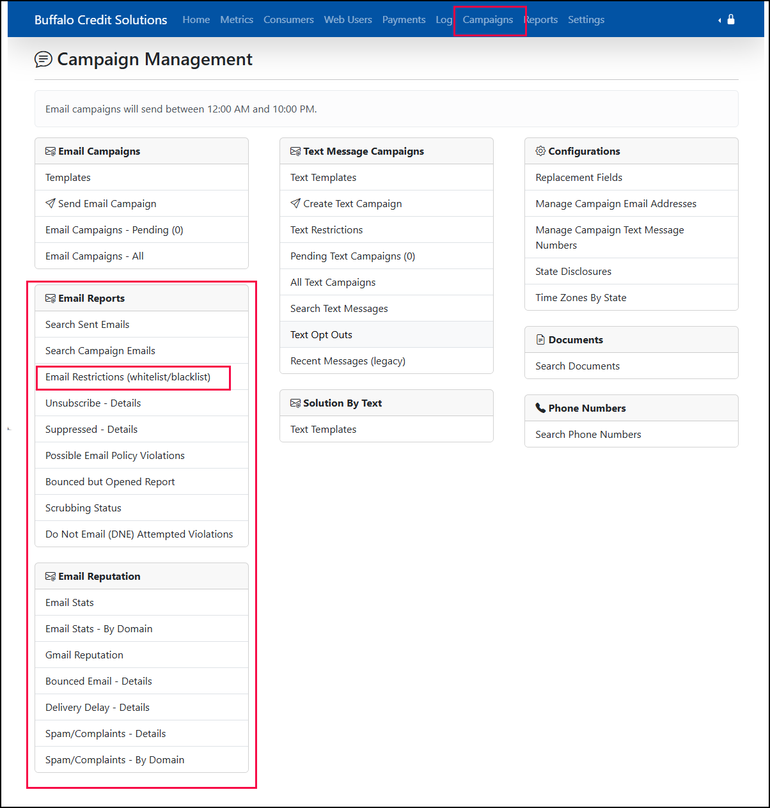Open Recent Messages (legacy)
The height and width of the screenshot is (808, 770).
point(386,361)
